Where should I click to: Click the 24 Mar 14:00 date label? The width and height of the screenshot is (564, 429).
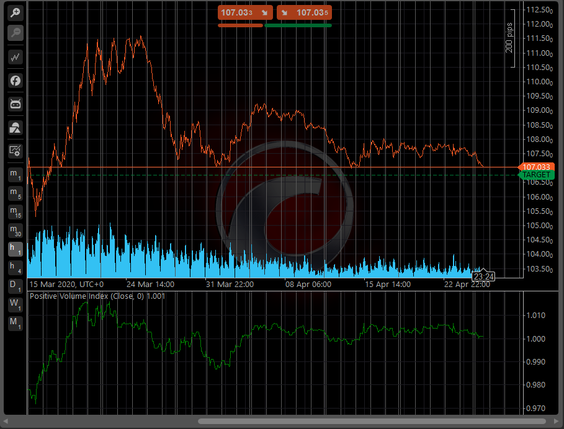click(x=150, y=285)
